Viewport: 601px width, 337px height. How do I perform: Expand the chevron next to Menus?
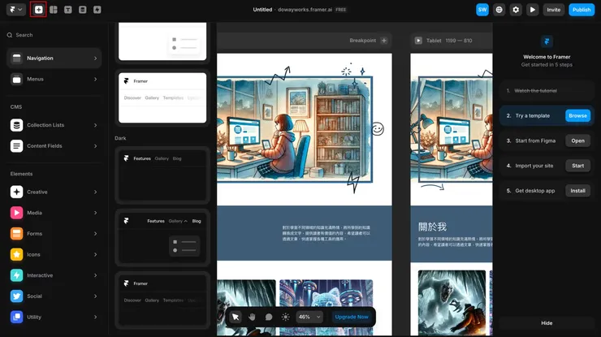pos(96,79)
